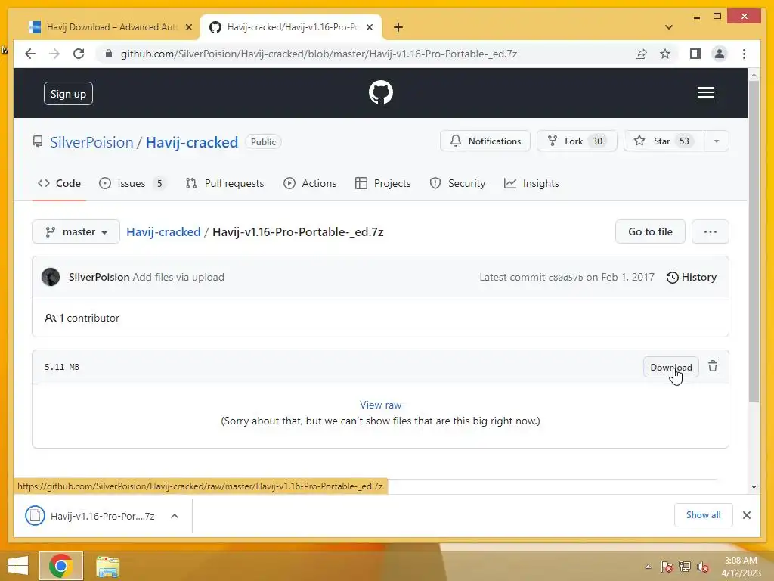Delete file using trash icon
The image size is (774, 581).
[712, 367]
